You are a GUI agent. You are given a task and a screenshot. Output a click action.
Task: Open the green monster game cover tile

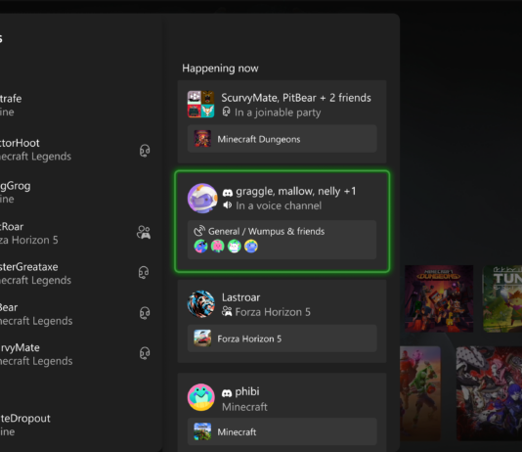[x=420, y=393]
